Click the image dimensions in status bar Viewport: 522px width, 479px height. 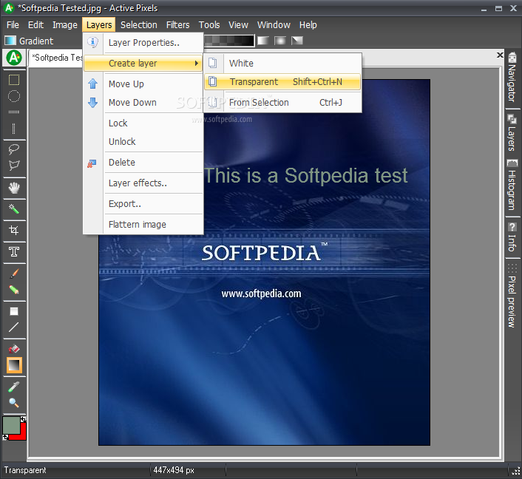point(174,470)
